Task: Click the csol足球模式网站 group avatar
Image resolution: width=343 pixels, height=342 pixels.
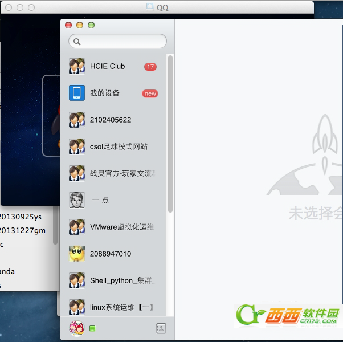Action: tap(77, 146)
